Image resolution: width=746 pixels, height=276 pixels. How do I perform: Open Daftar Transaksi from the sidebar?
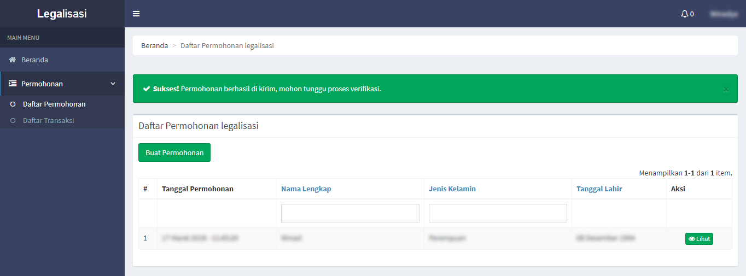(48, 120)
